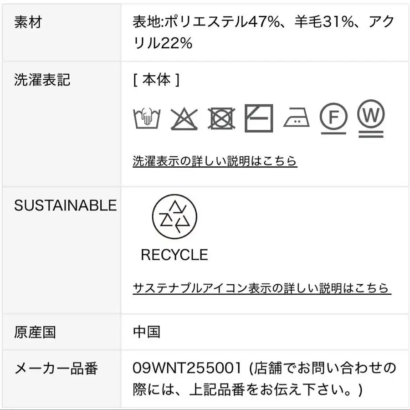Click the circled W wet-clean icon
Viewport: 410px width, 410px height.
[371, 118]
